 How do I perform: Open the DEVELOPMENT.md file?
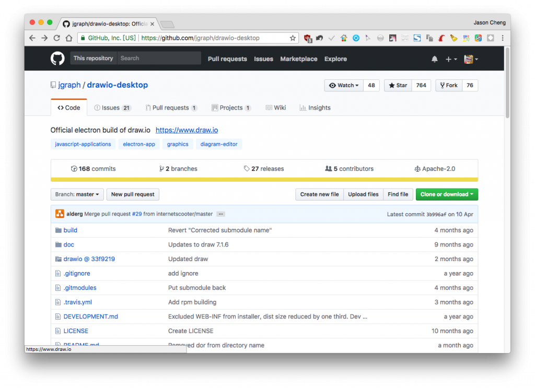(91, 316)
